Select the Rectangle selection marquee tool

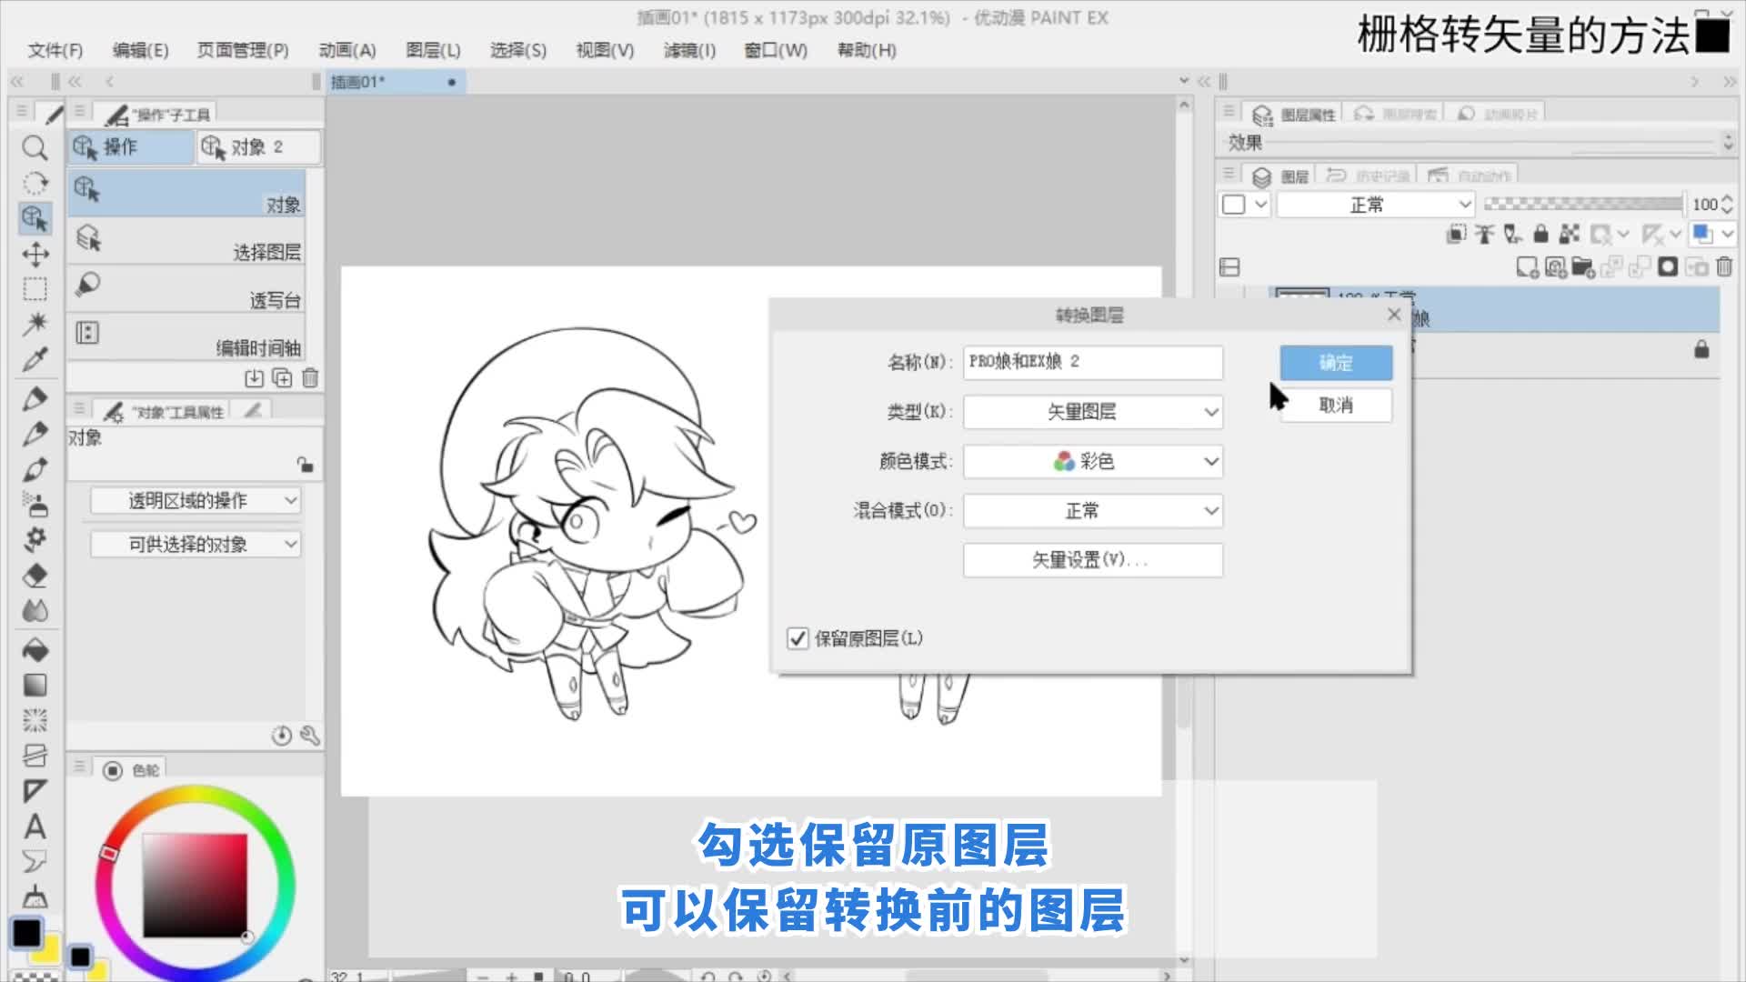point(35,289)
